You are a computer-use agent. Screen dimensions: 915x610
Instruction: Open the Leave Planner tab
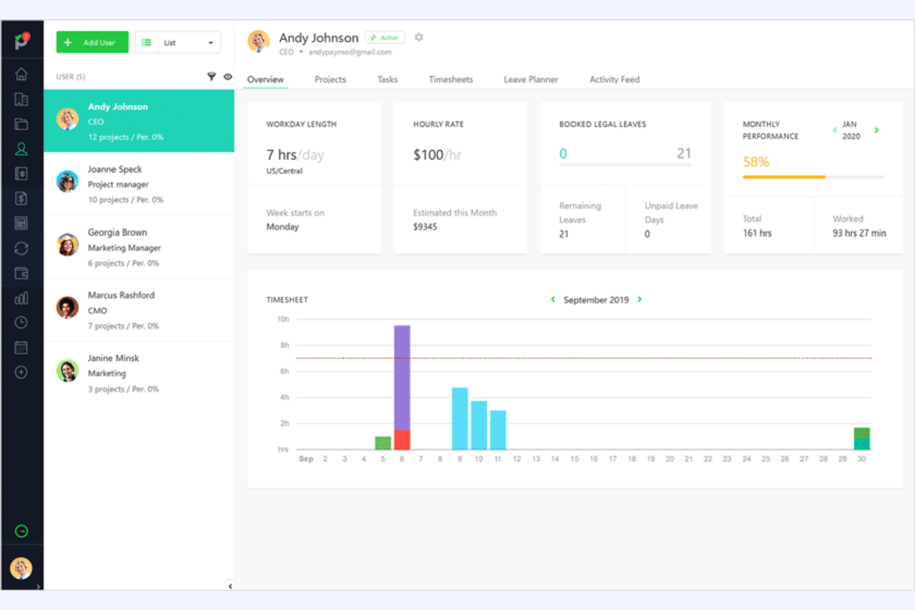point(530,79)
